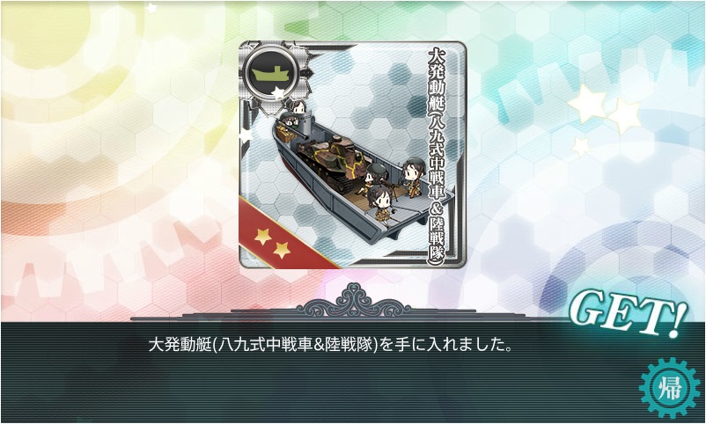Click the largest white star on the right
Viewport: 706px width, 424px height.
pos(587,104)
